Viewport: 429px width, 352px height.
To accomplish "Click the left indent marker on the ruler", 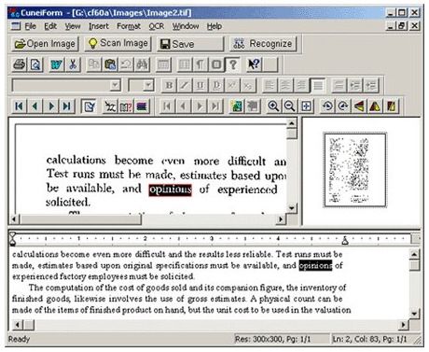I will 12,239.
